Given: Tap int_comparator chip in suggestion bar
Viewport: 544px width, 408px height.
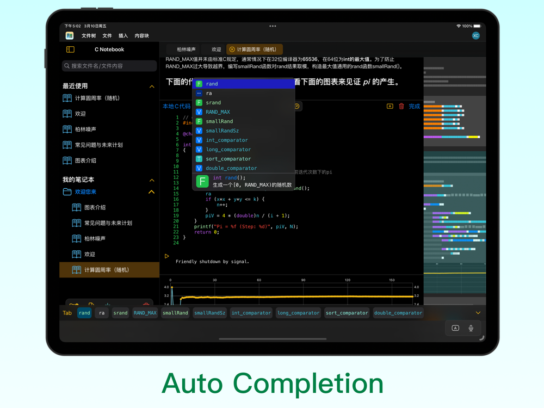Looking at the screenshot, I should (251, 313).
